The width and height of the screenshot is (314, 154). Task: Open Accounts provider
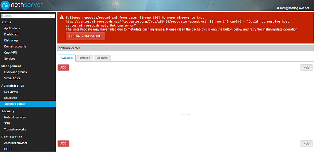16,143
